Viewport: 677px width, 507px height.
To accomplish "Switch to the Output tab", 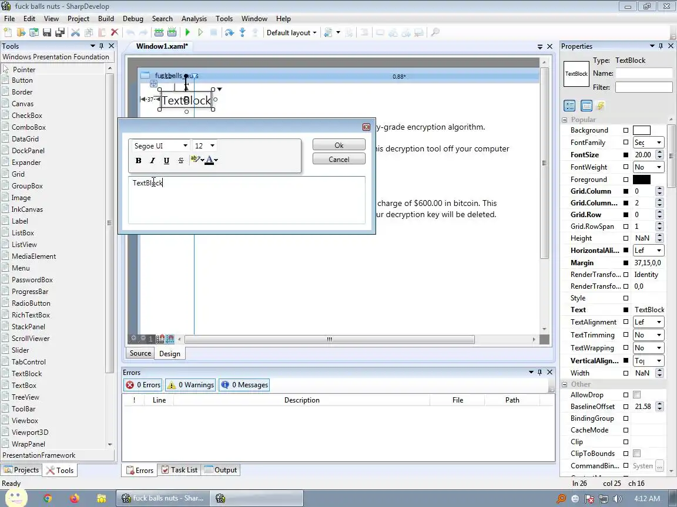I will pyautogui.click(x=220, y=470).
